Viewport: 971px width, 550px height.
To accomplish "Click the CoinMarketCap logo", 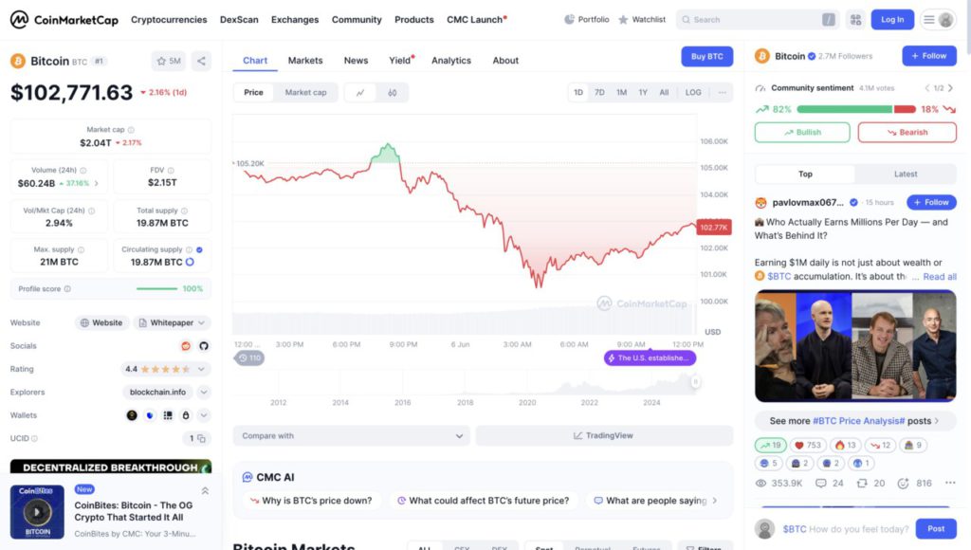I will [64, 19].
